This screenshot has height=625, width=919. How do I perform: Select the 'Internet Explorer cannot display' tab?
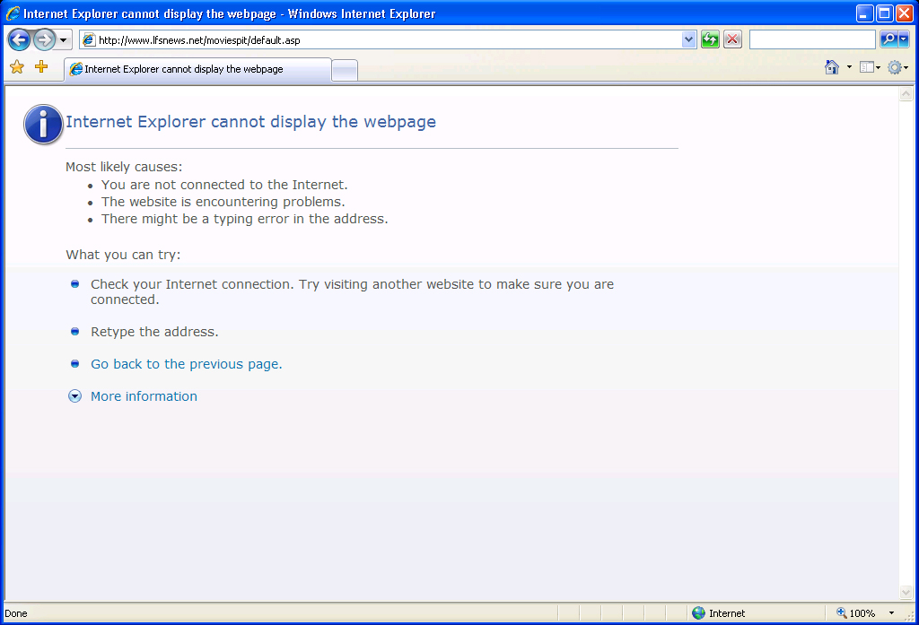pos(197,69)
